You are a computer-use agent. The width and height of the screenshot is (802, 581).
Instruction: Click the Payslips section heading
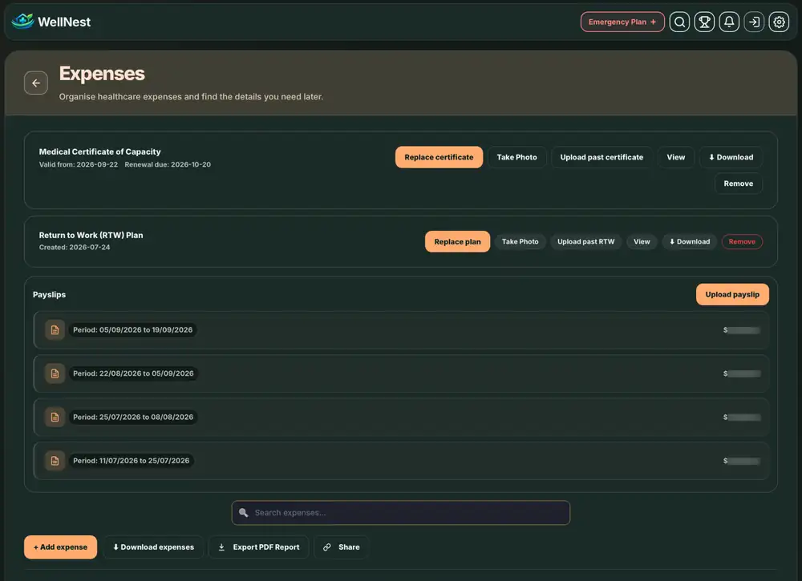click(x=49, y=295)
